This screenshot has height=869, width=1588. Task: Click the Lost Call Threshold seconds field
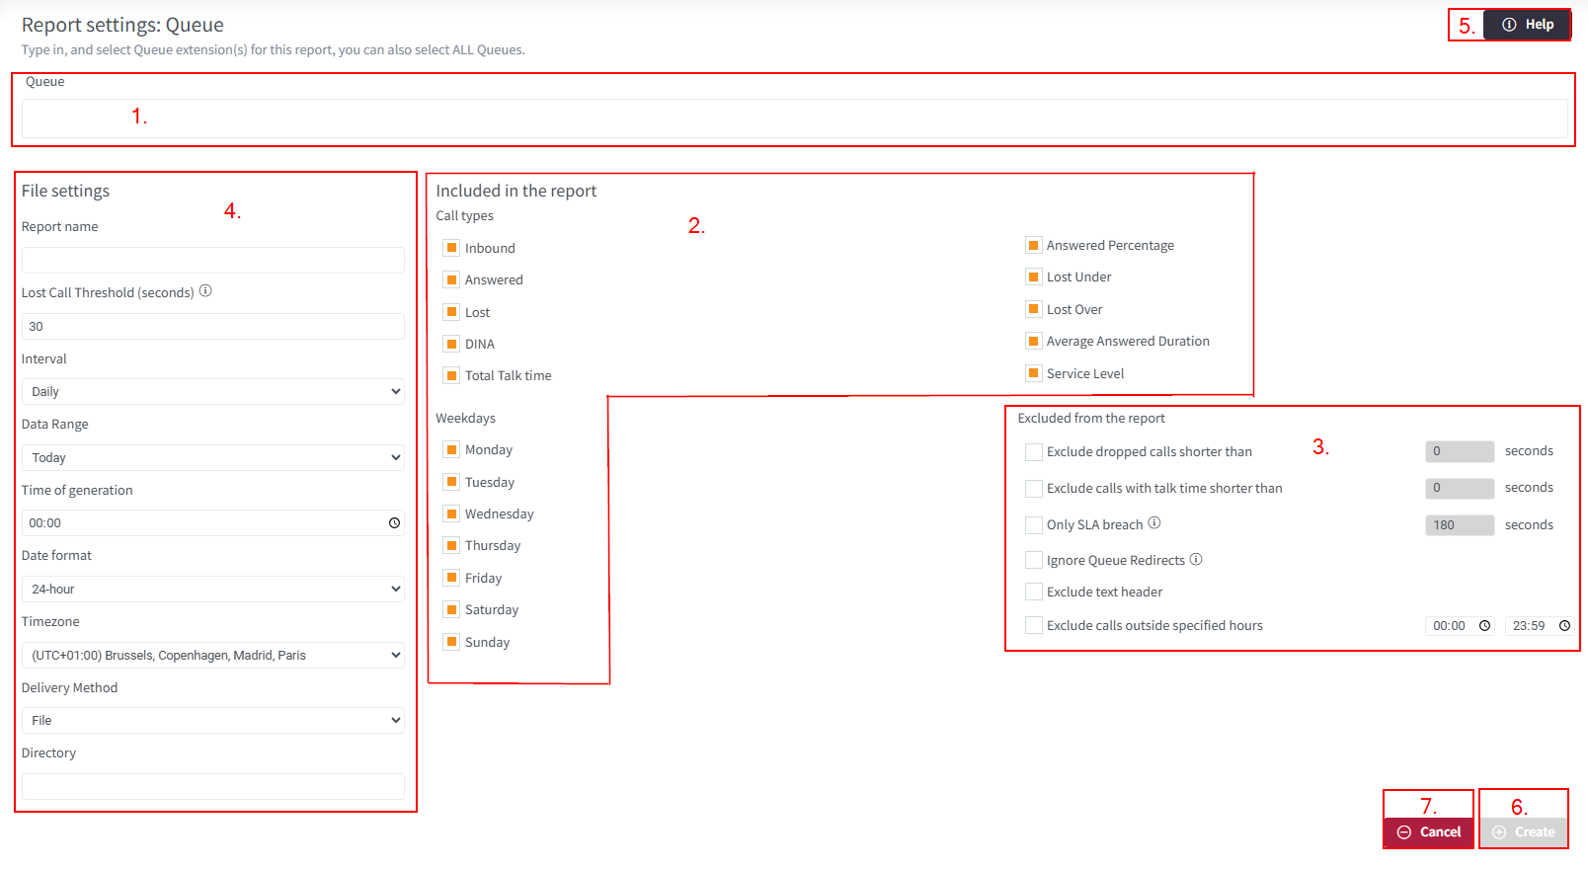coord(213,326)
